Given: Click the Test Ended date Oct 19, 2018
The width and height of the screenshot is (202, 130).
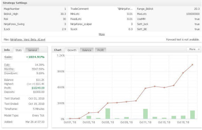Looking at the screenshot, I should (37, 104).
